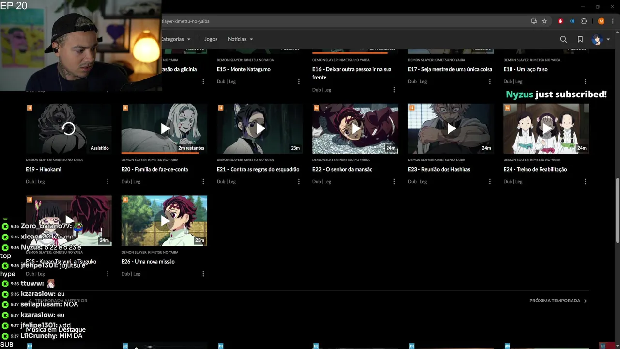The height and width of the screenshot is (349, 620).
Task: Open more options for E18 Um laço falso
Action: 585,81
